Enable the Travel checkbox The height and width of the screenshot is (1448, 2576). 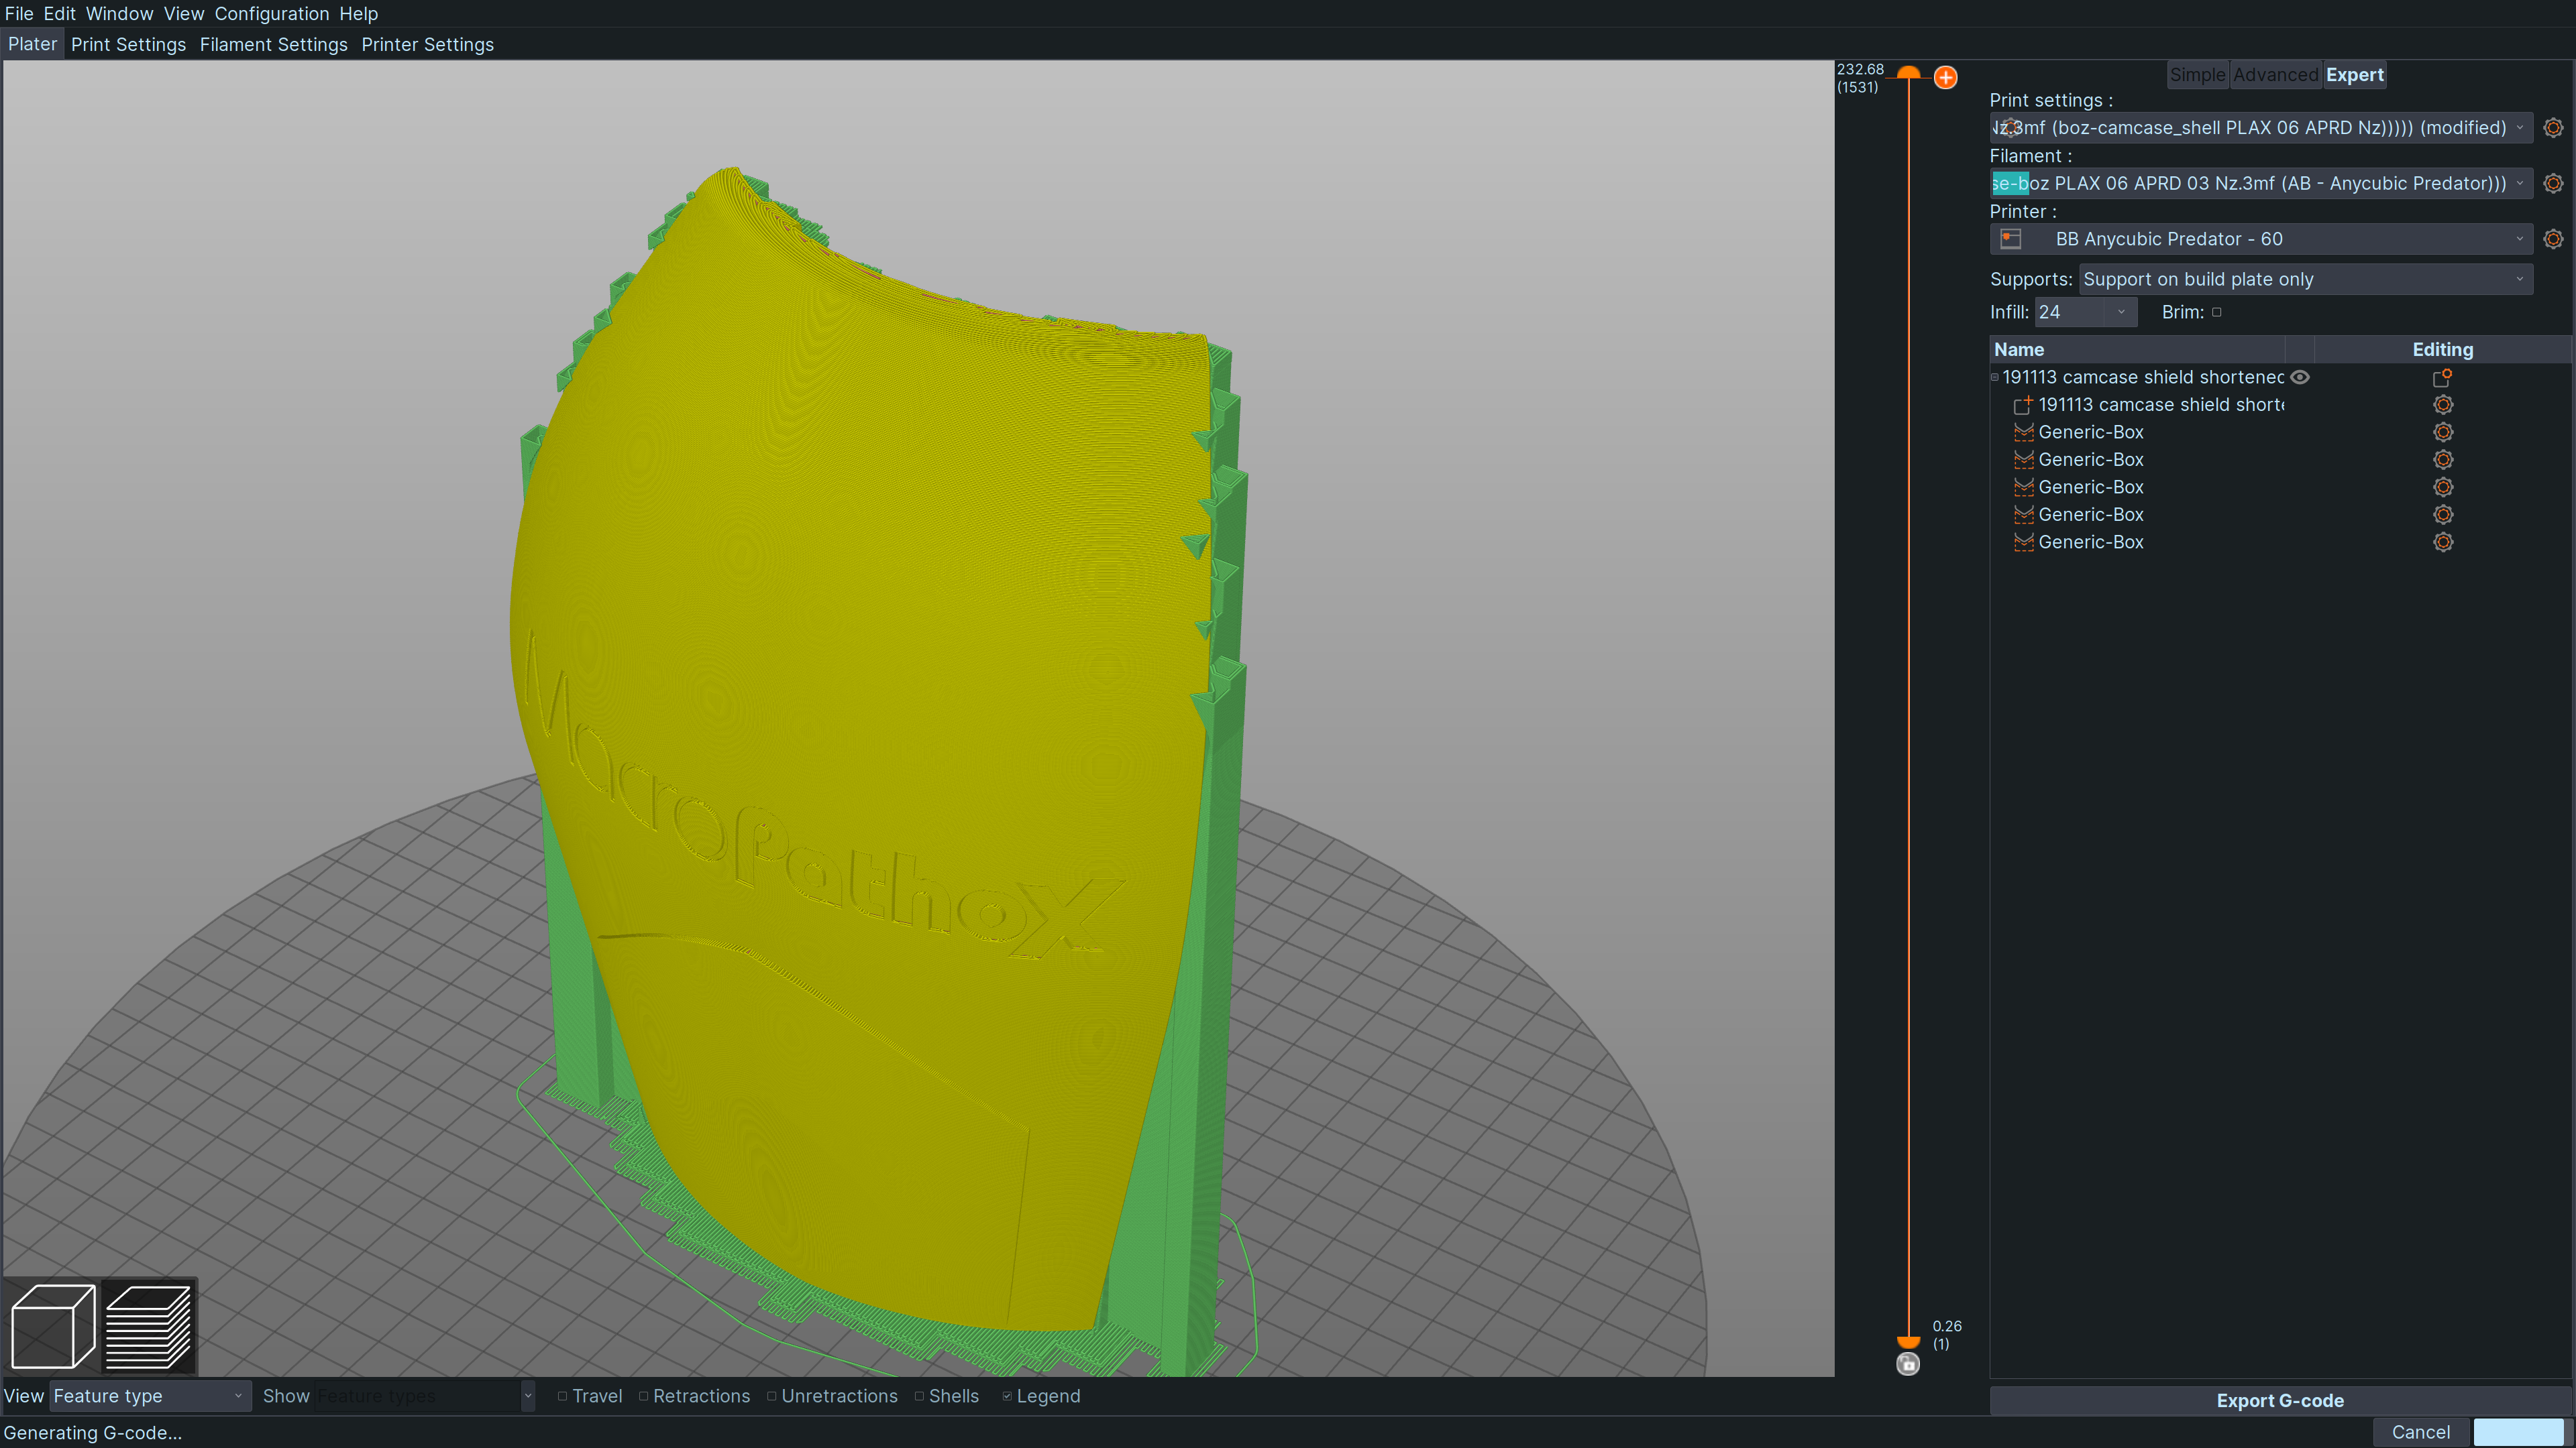tap(562, 1396)
